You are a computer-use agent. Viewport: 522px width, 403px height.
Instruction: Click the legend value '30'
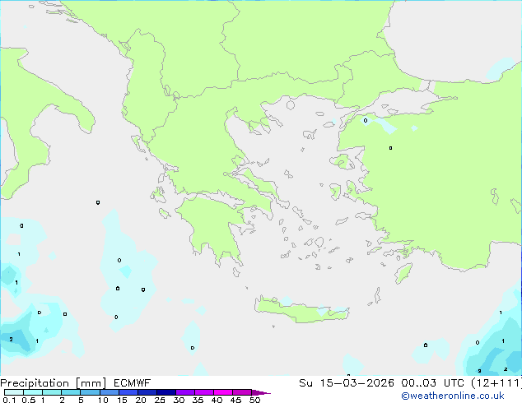click(179, 400)
